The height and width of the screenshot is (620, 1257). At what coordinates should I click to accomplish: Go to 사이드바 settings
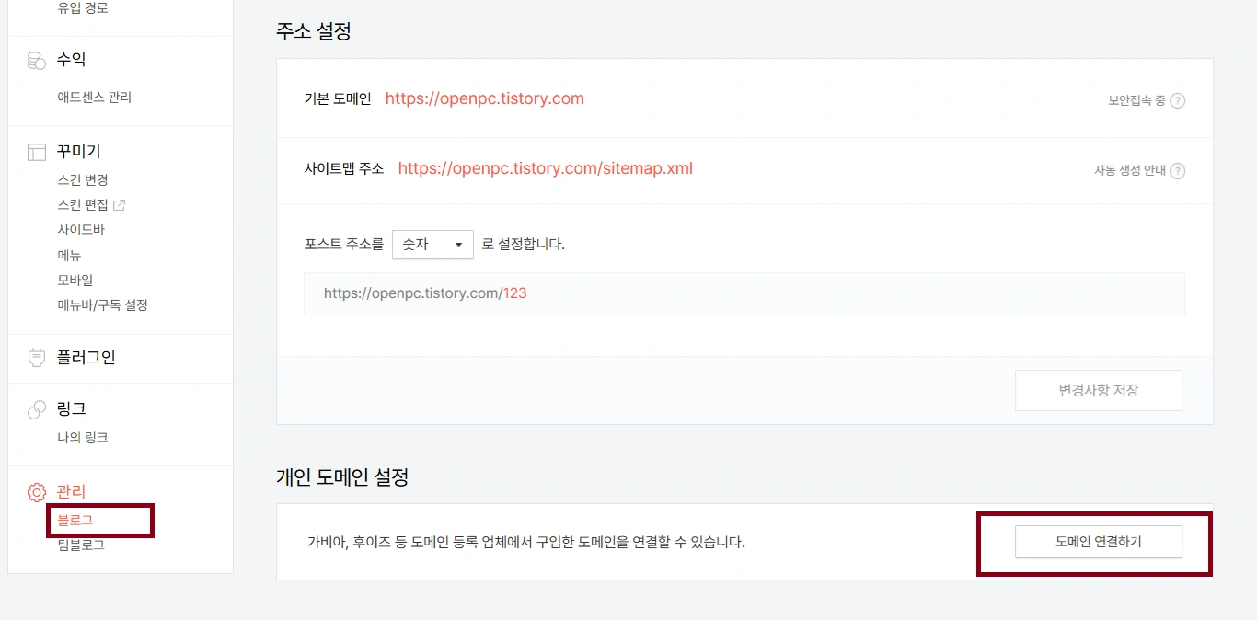pos(81,230)
